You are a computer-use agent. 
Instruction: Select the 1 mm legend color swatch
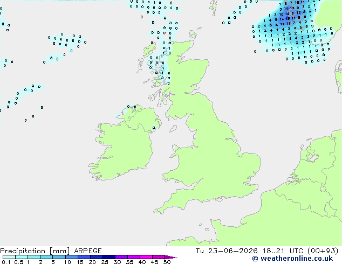[x=34, y=257]
